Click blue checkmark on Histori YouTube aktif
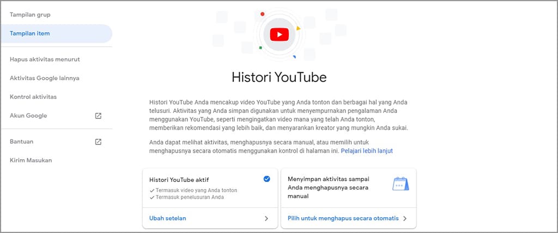The width and height of the screenshot is (558, 233). click(x=266, y=179)
